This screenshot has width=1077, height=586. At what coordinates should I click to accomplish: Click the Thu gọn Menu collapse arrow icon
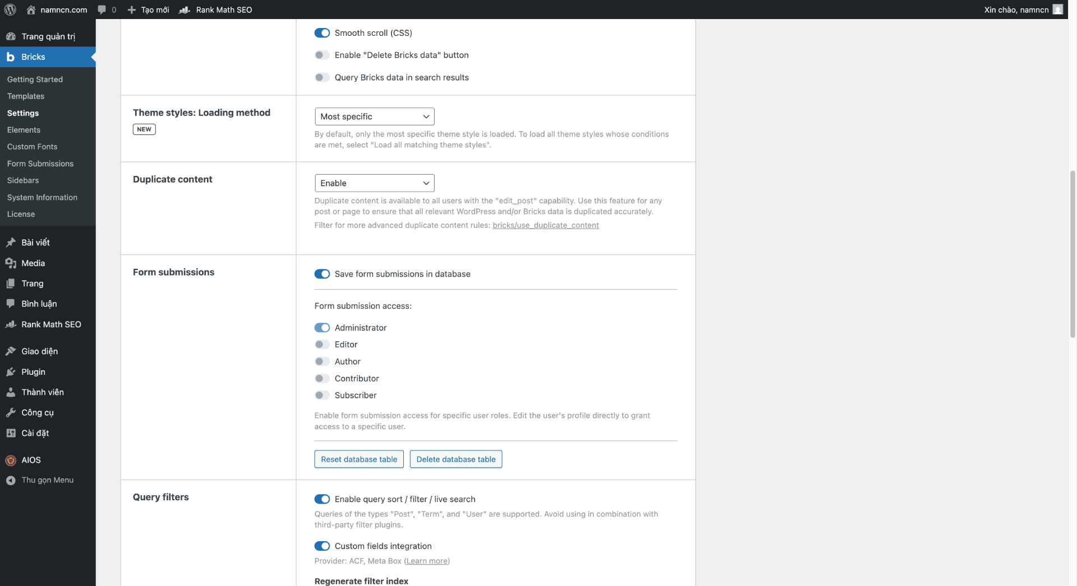11,480
